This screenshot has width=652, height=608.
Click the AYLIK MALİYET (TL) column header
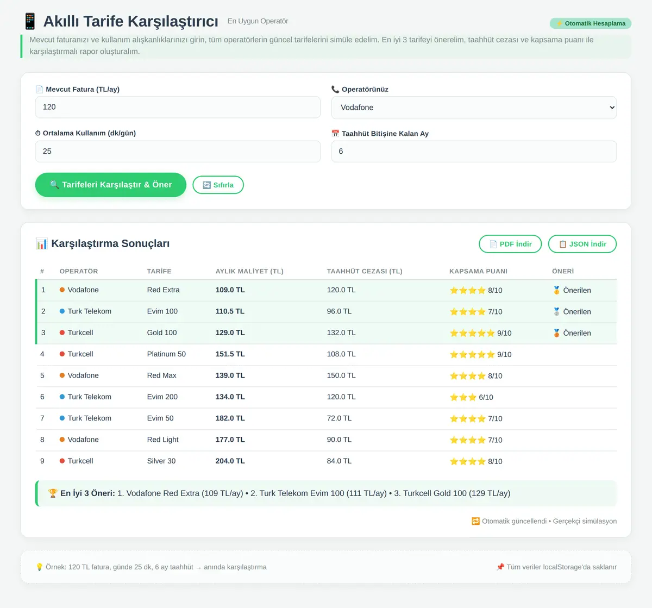coord(249,271)
